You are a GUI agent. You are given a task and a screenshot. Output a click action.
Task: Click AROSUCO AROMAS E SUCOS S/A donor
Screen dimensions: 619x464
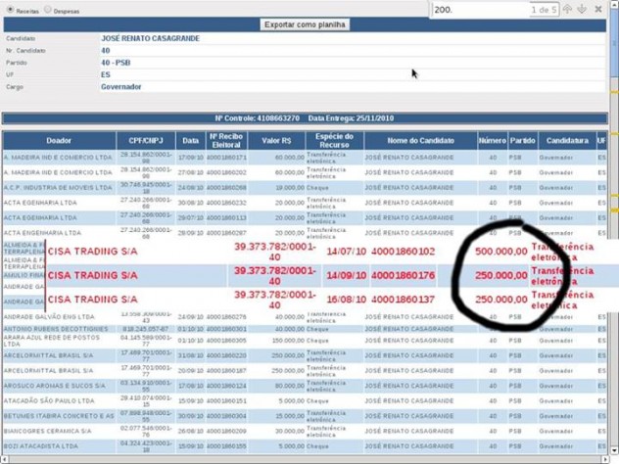[x=55, y=386]
